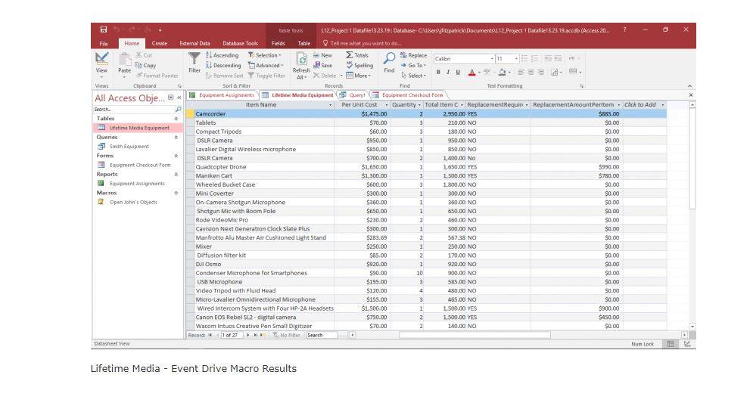Viewport: 750px width, 409px height.
Task: Sort records Ascending
Action: [x=222, y=55]
